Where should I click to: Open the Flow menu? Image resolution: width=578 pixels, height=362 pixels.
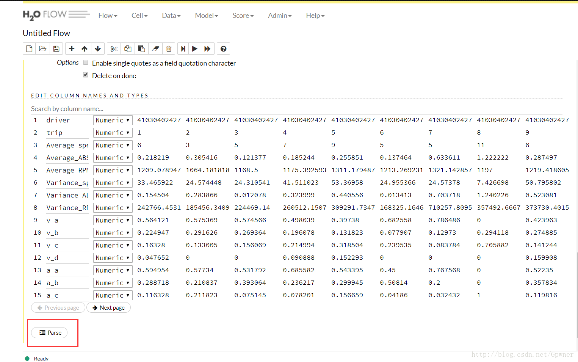(x=108, y=16)
